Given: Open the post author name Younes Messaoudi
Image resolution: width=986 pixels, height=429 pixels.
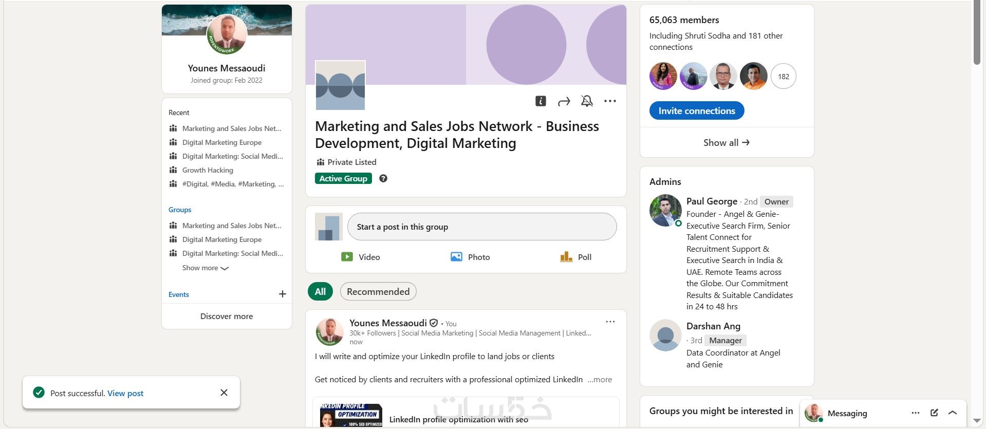Looking at the screenshot, I should pos(388,323).
